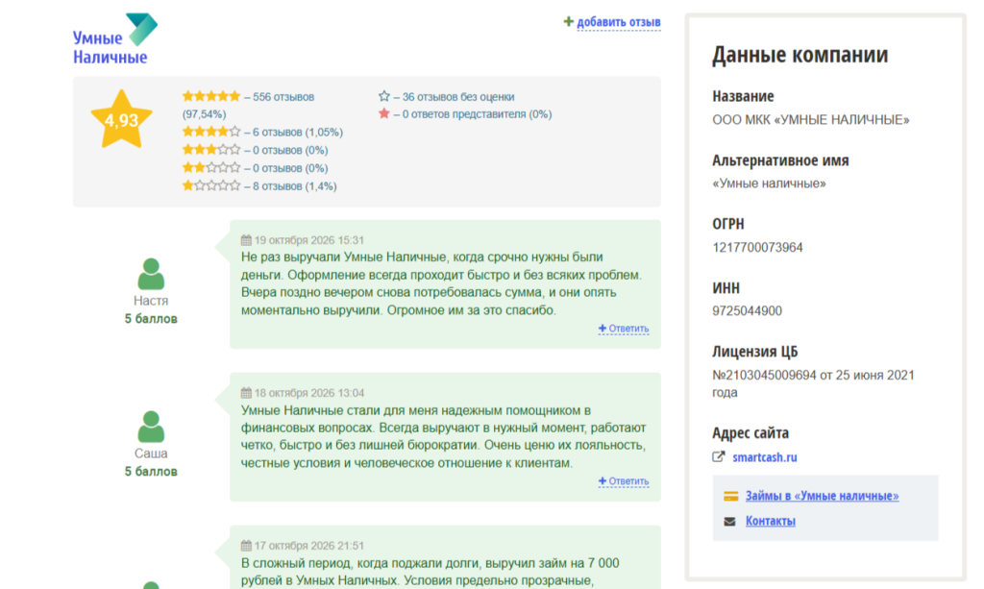Visit the smartcash.ru website link
Viewport: 984px width, 589px height.
coord(764,457)
